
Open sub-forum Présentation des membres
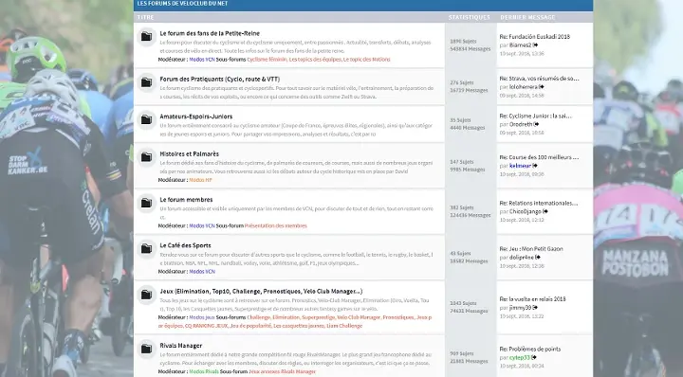(x=276, y=226)
